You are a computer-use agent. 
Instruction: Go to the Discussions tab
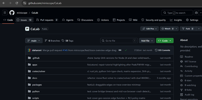[85, 20]
